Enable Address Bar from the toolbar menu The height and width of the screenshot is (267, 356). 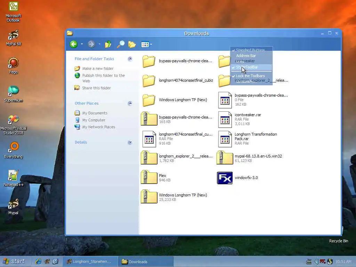(251, 56)
